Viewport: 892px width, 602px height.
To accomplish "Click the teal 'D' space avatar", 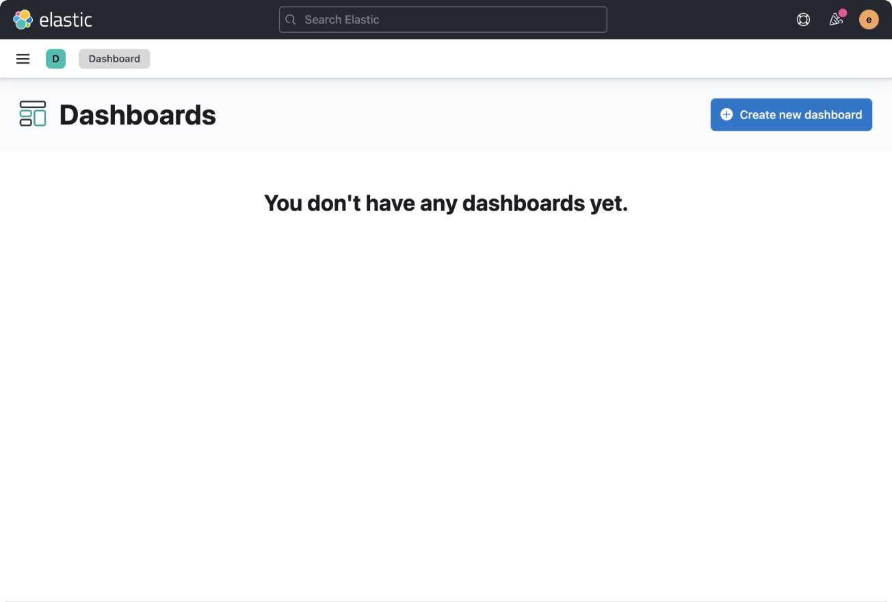I will pos(55,59).
